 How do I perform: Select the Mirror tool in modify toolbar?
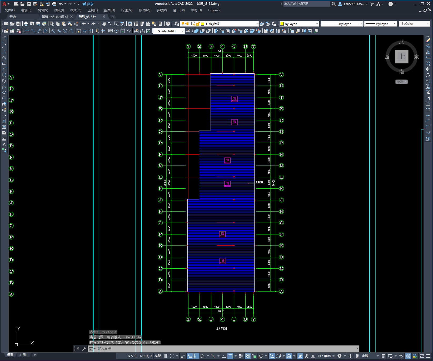click(x=428, y=52)
